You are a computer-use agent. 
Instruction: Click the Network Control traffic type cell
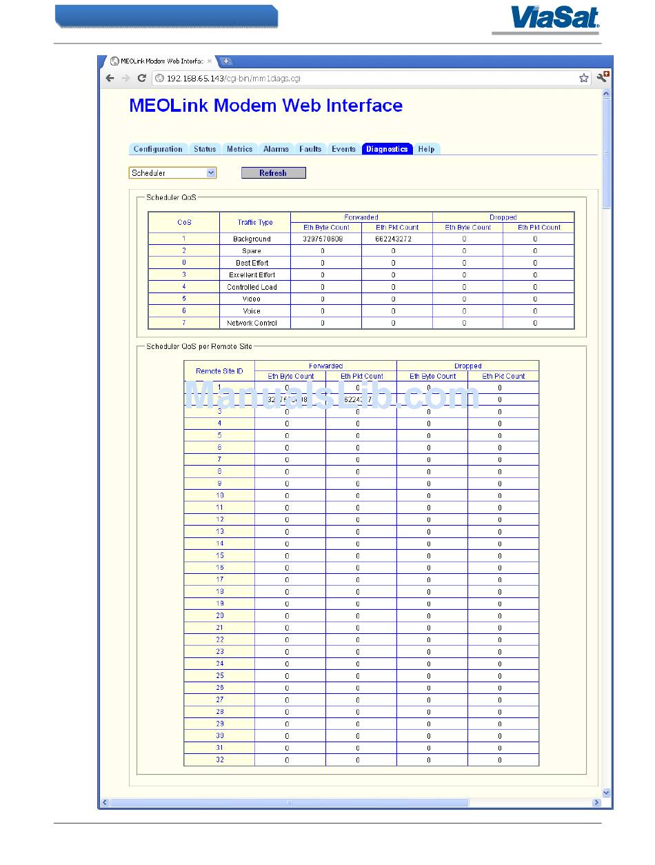pos(255,323)
